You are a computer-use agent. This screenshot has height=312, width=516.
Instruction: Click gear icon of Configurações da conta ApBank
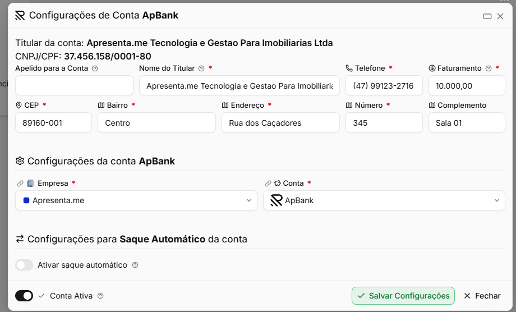pyautogui.click(x=20, y=161)
